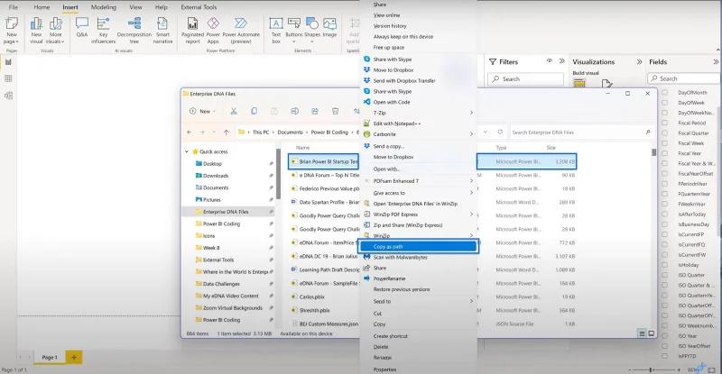Screen dimensions: 722x374
Task: Add Power Automate (preview) visual
Action: [241, 23]
